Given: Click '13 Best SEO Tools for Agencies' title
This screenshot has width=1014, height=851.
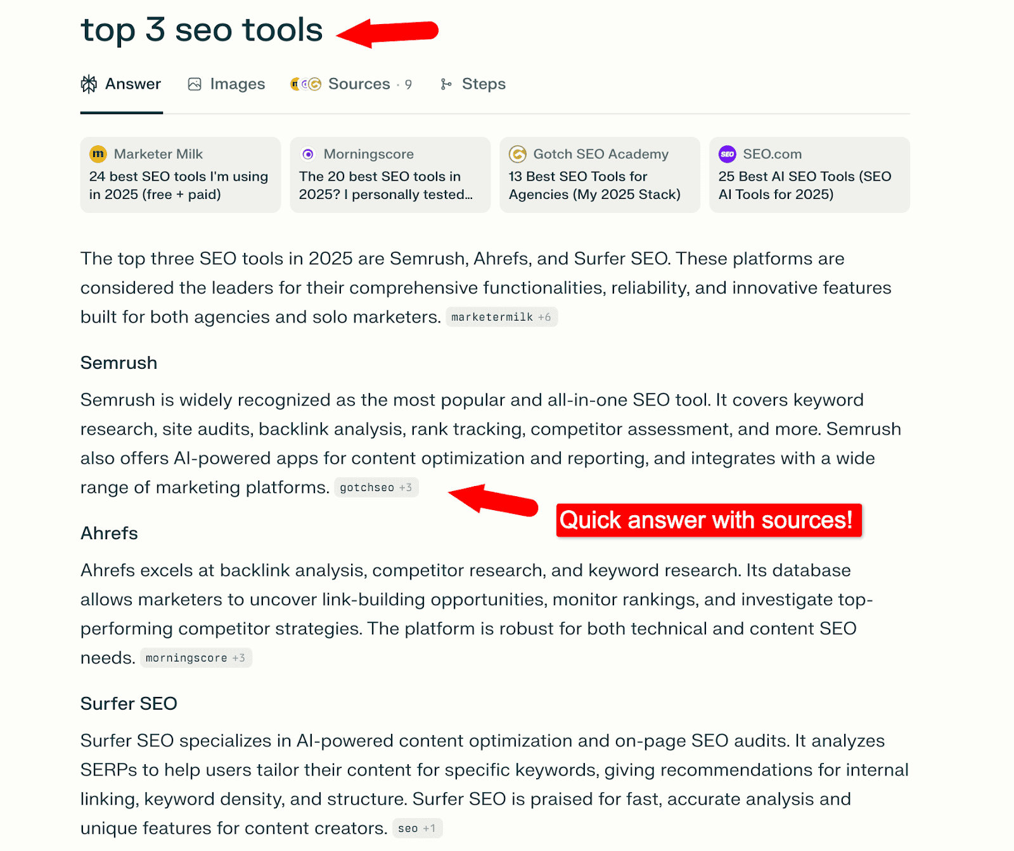Looking at the screenshot, I should click(x=594, y=185).
